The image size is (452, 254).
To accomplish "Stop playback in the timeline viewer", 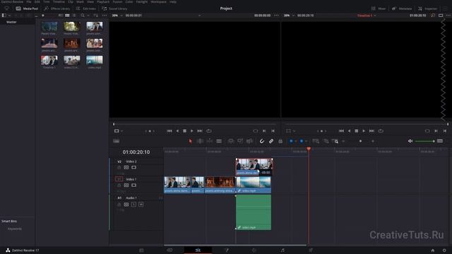I will [357, 131].
